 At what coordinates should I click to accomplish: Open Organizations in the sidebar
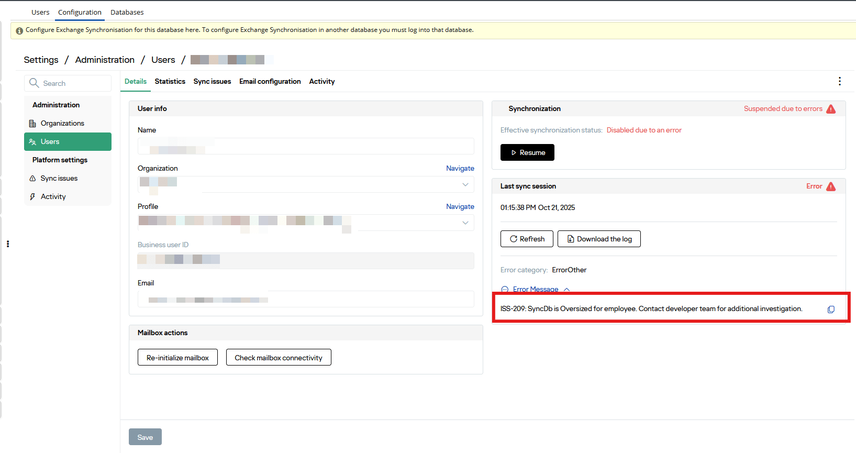[x=62, y=123]
